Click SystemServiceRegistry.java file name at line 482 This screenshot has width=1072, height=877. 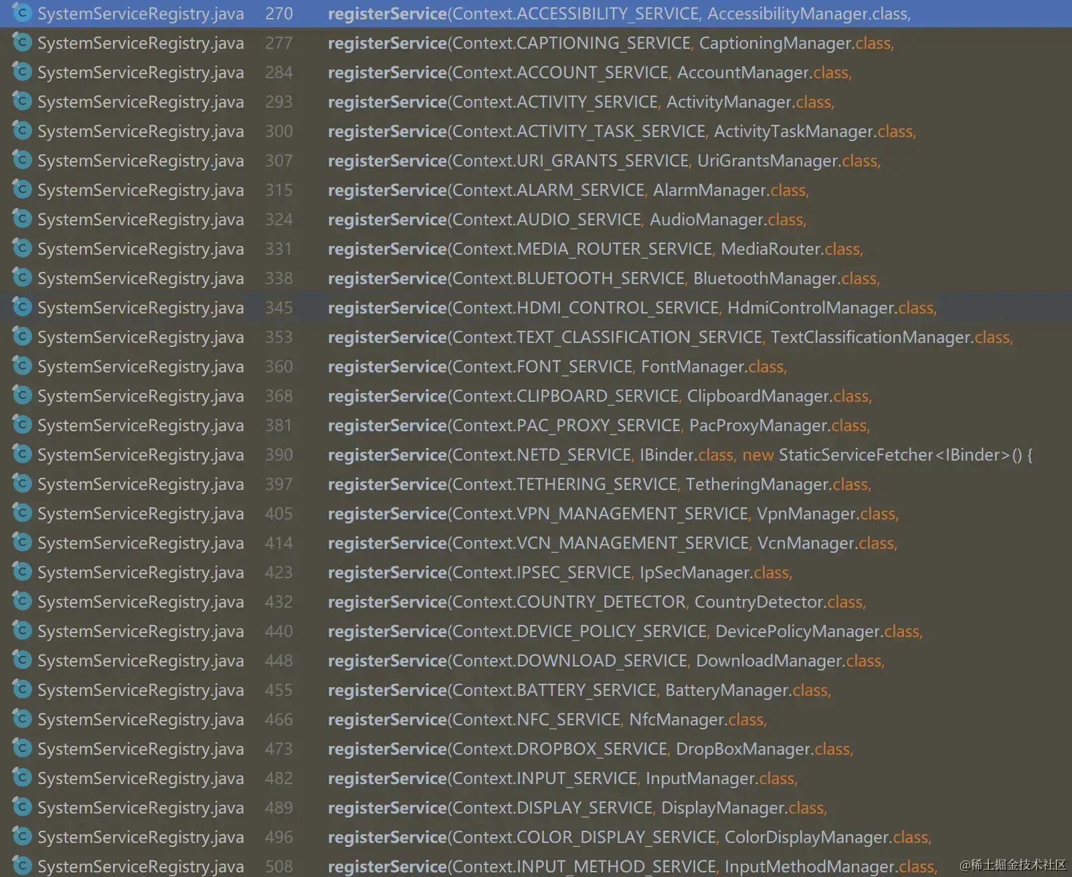(141, 779)
